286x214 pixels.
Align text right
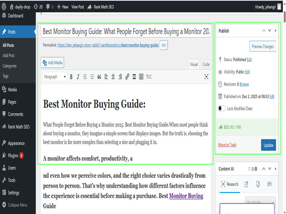pos(120,77)
